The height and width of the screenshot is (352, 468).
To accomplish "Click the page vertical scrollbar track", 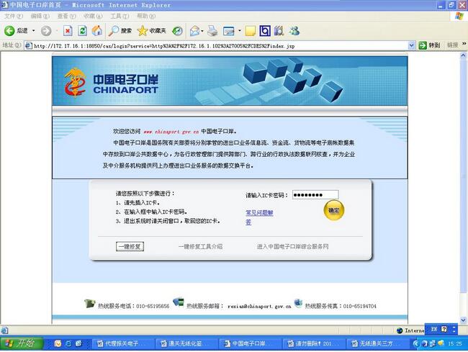I will (463, 188).
